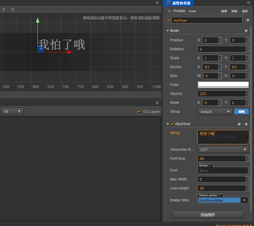Image resolution: width=254 pixels, height=226 pixels.
Task: Click the Toast prefab name
Action: click(192, 11)
